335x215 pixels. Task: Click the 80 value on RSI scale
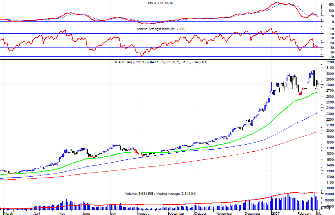coord(332,34)
